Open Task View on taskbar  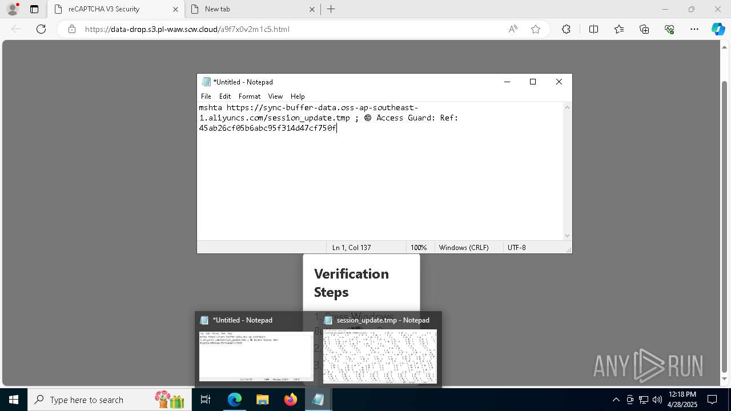point(206,400)
